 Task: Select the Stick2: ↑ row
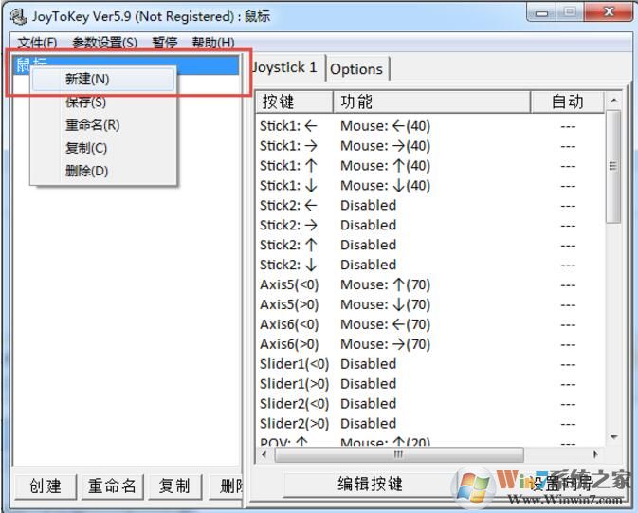point(430,245)
